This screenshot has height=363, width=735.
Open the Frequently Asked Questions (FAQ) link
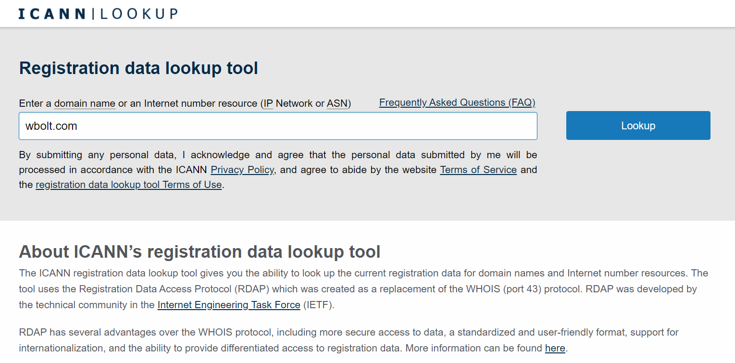coord(457,102)
